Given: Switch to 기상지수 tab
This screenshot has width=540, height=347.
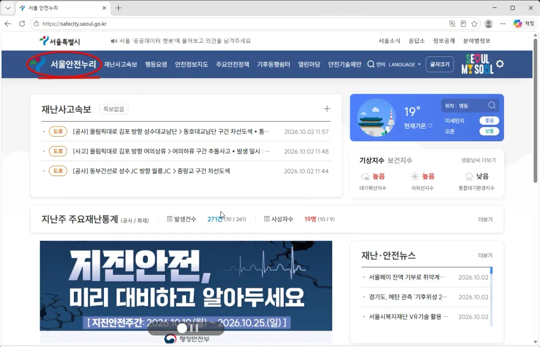Looking at the screenshot, I should coord(372,160).
